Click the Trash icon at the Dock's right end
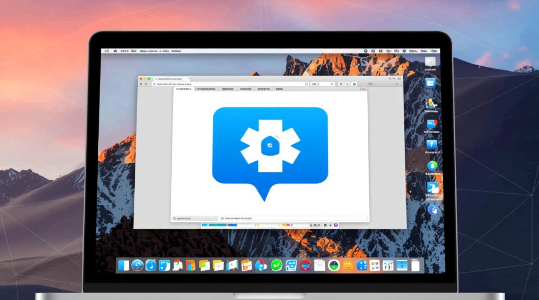Screen dimensions: 539x300 point(415,265)
